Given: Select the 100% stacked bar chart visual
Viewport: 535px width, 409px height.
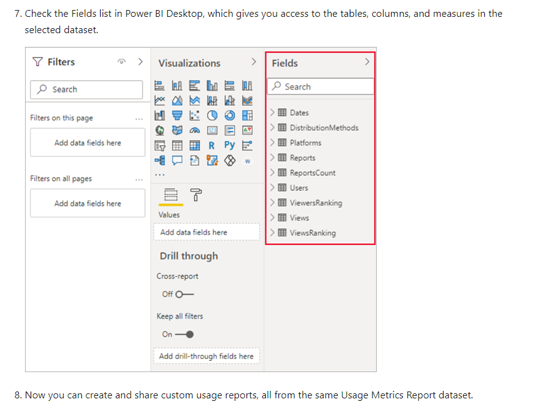Looking at the screenshot, I should 230,85.
